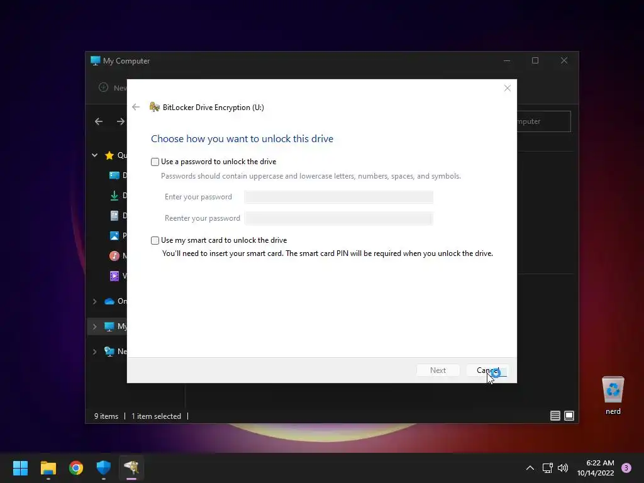Click the BitLocker key icon
Screen dimensions: 644x483
[x=155, y=107]
